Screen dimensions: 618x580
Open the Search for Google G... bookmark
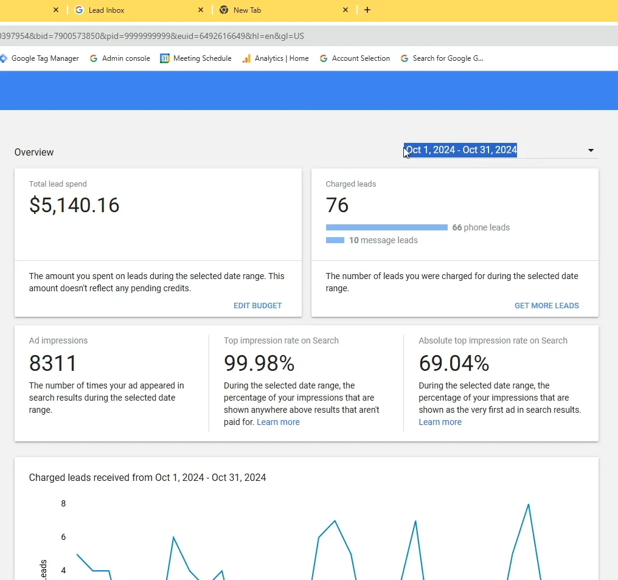tap(442, 58)
